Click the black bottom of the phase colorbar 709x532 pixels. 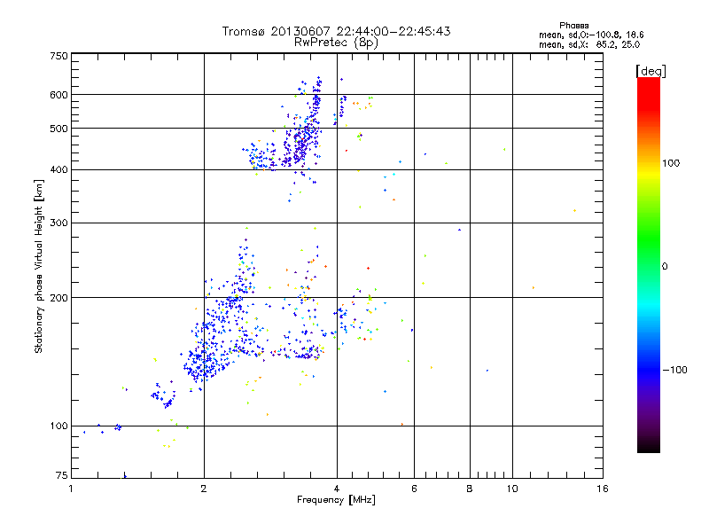coord(649,446)
